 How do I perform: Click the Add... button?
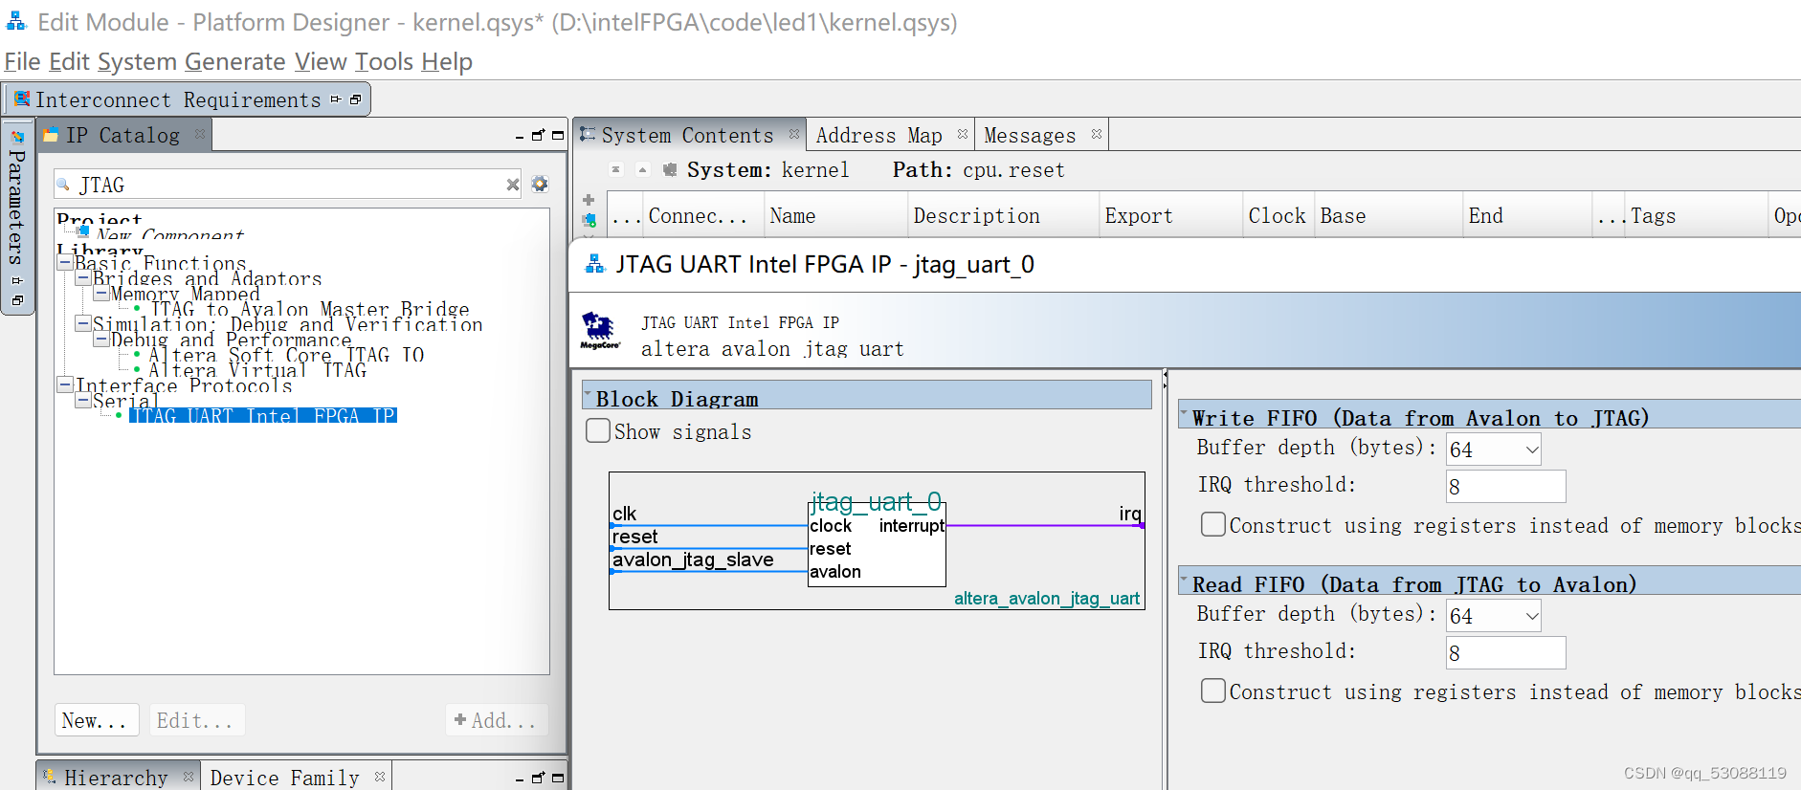coord(497,720)
